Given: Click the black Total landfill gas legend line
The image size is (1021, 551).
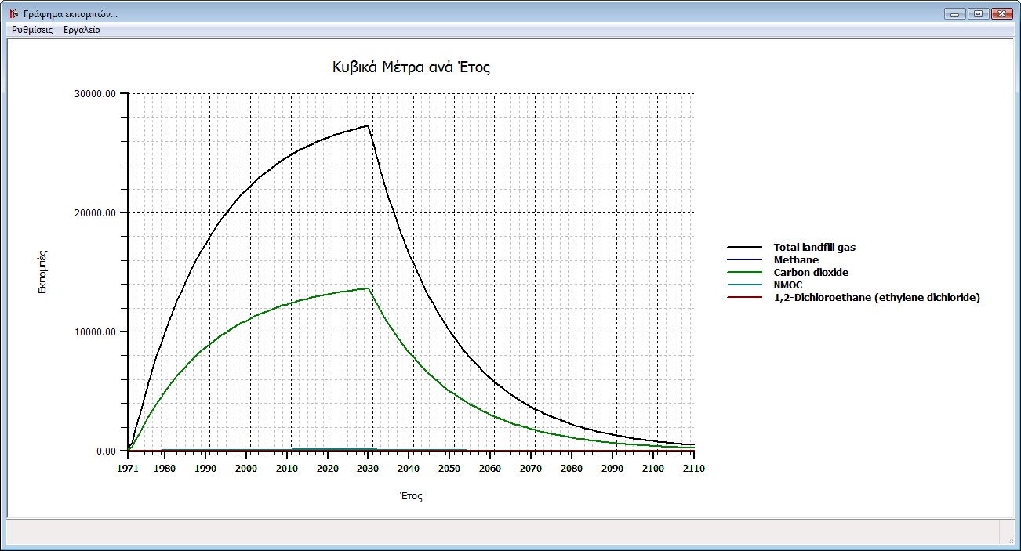Looking at the screenshot, I should point(744,248).
